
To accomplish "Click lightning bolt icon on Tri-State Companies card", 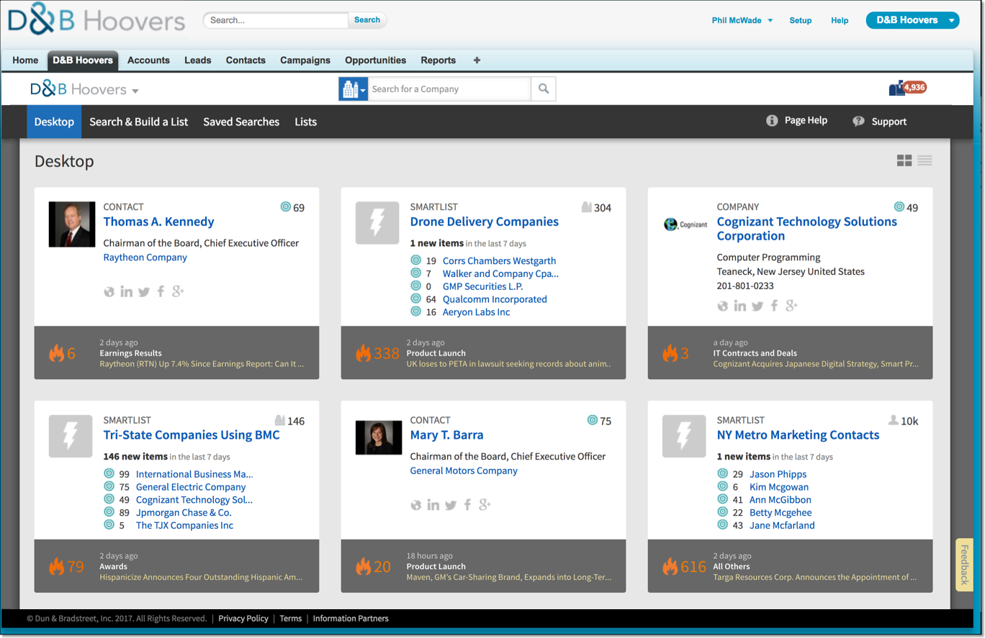I will click(x=71, y=436).
